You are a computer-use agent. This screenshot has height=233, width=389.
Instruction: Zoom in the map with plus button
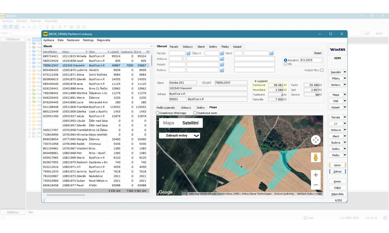(x=316, y=175)
